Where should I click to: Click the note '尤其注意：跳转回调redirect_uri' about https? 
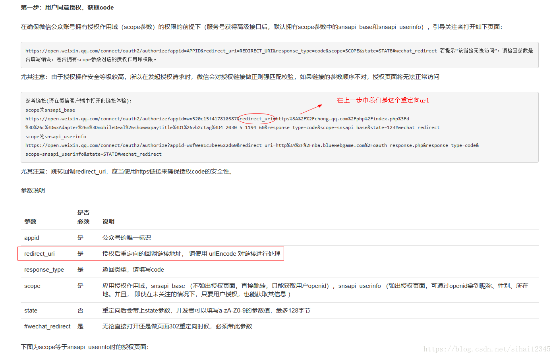[x=127, y=172]
